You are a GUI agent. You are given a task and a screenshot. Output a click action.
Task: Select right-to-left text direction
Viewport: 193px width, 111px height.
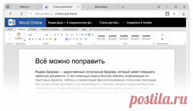pos(93,35)
